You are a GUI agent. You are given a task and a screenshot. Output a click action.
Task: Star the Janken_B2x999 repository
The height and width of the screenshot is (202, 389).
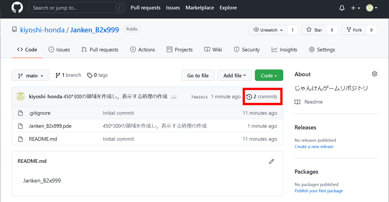(314, 30)
